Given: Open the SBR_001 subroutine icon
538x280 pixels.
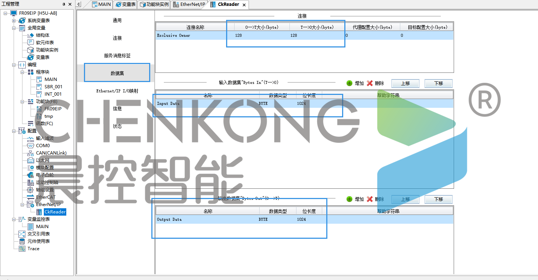Looking at the screenshot, I should click(39, 87).
